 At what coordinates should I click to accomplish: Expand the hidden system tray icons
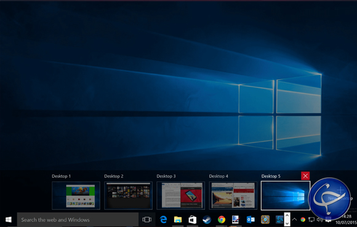(294, 220)
